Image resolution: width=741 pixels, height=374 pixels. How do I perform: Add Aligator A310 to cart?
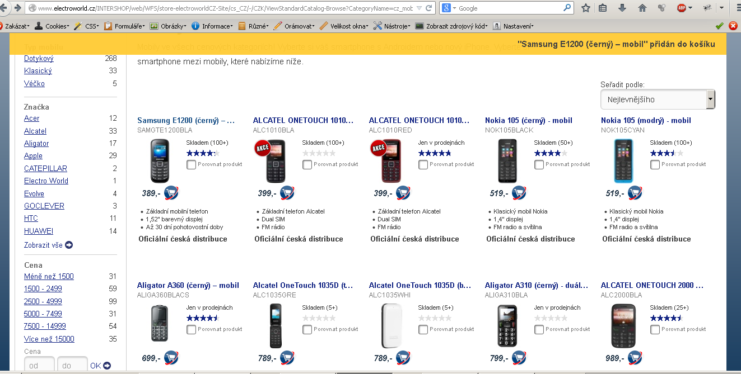(519, 358)
